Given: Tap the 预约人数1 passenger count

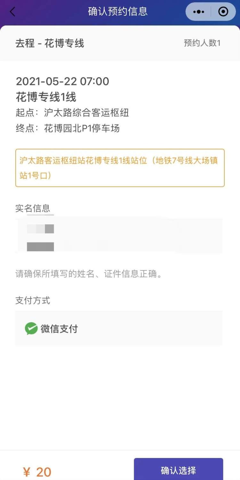Looking at the screenshot, I should 202,43.
